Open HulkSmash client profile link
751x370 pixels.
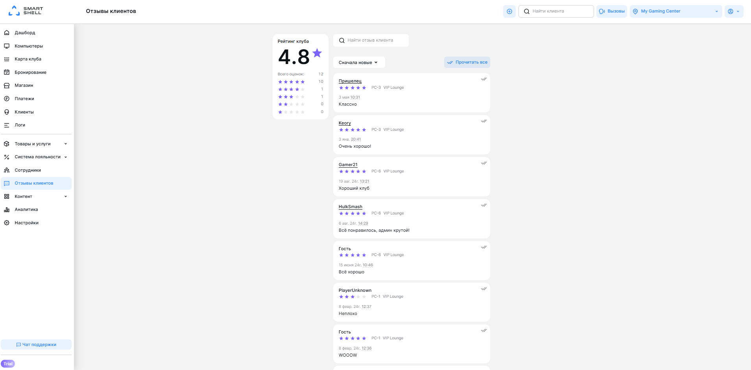click(350, 207)
